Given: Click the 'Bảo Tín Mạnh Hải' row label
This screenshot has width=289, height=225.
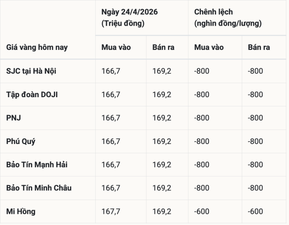Looking at the screenshot, I should [x=37, y=165].
